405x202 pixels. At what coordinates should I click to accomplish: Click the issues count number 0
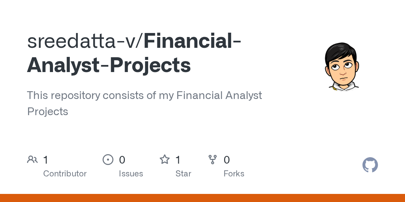(x=122, y=160)
